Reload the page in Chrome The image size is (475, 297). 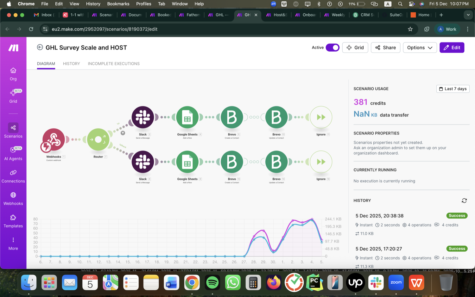point(31,29)
